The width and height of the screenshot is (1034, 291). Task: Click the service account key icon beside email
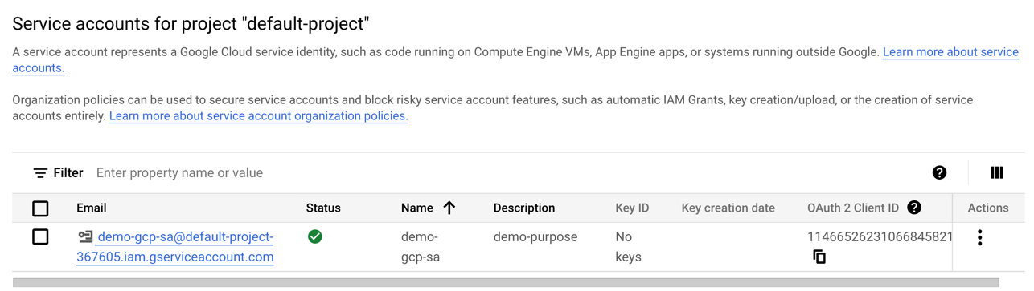(x=85, y=237)
